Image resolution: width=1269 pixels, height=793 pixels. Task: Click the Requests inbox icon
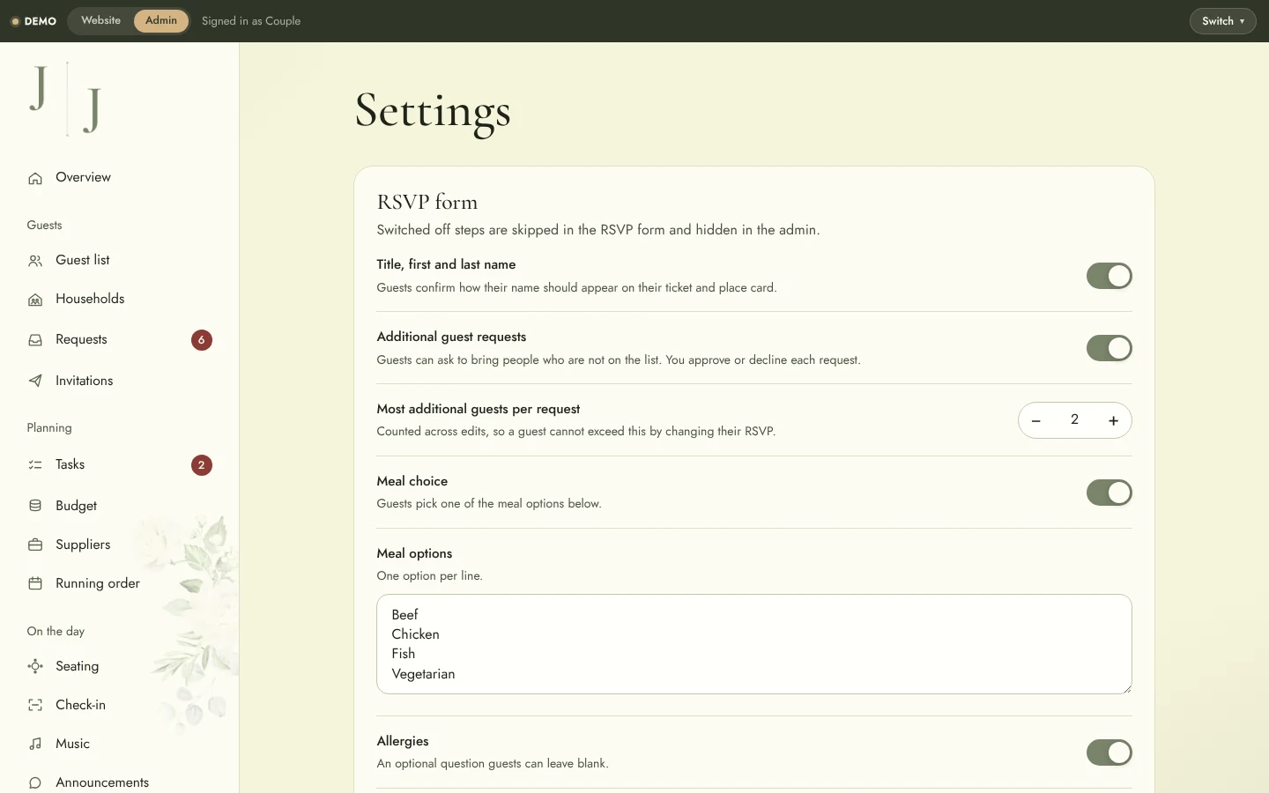pos(35,340)
